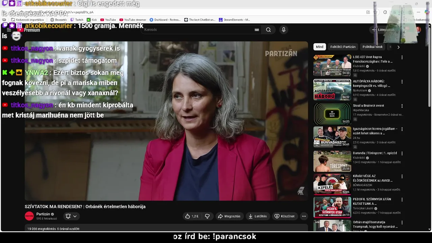The height and width of the screenshot is (243, 432).
Task: Open the best ChatBot bookmark
Action: pyautogui.click(x=200, y=20)
